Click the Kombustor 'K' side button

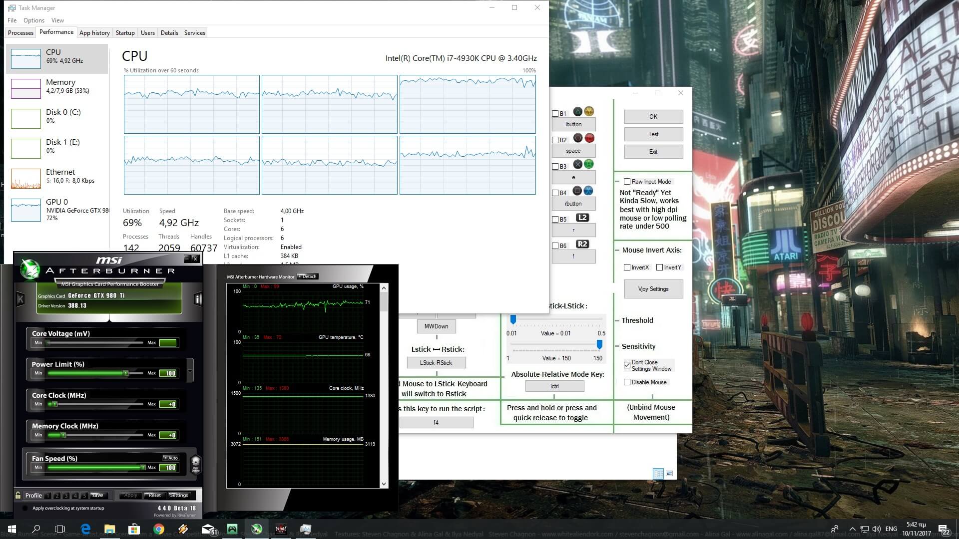click(20, 299)
